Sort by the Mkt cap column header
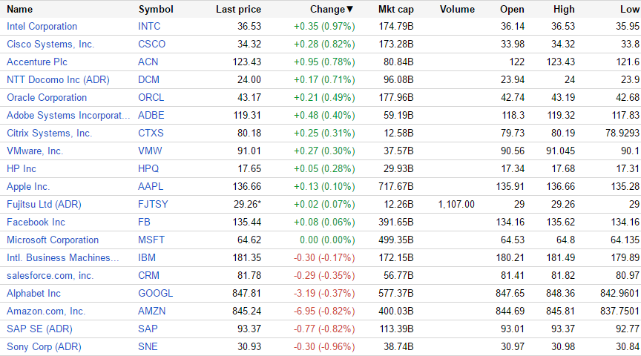This screenshot has height=356, width=641. pyautogui.click(x=395, y=9)
